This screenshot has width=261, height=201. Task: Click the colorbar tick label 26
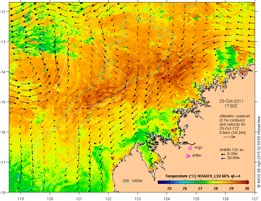point(185,188)
